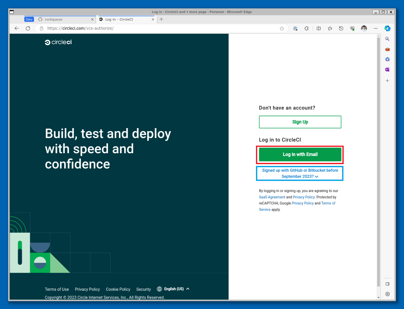
Task: Open sidebar Microsoft 365 icon
Action: click(x=388, y=60)
